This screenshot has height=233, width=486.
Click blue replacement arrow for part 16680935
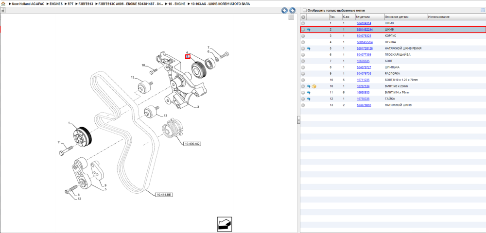point(309,93)
